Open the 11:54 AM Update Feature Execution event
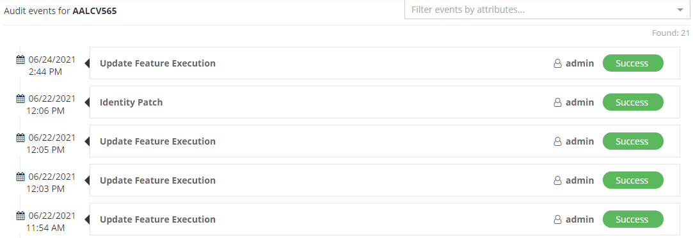 coord(385,219)
